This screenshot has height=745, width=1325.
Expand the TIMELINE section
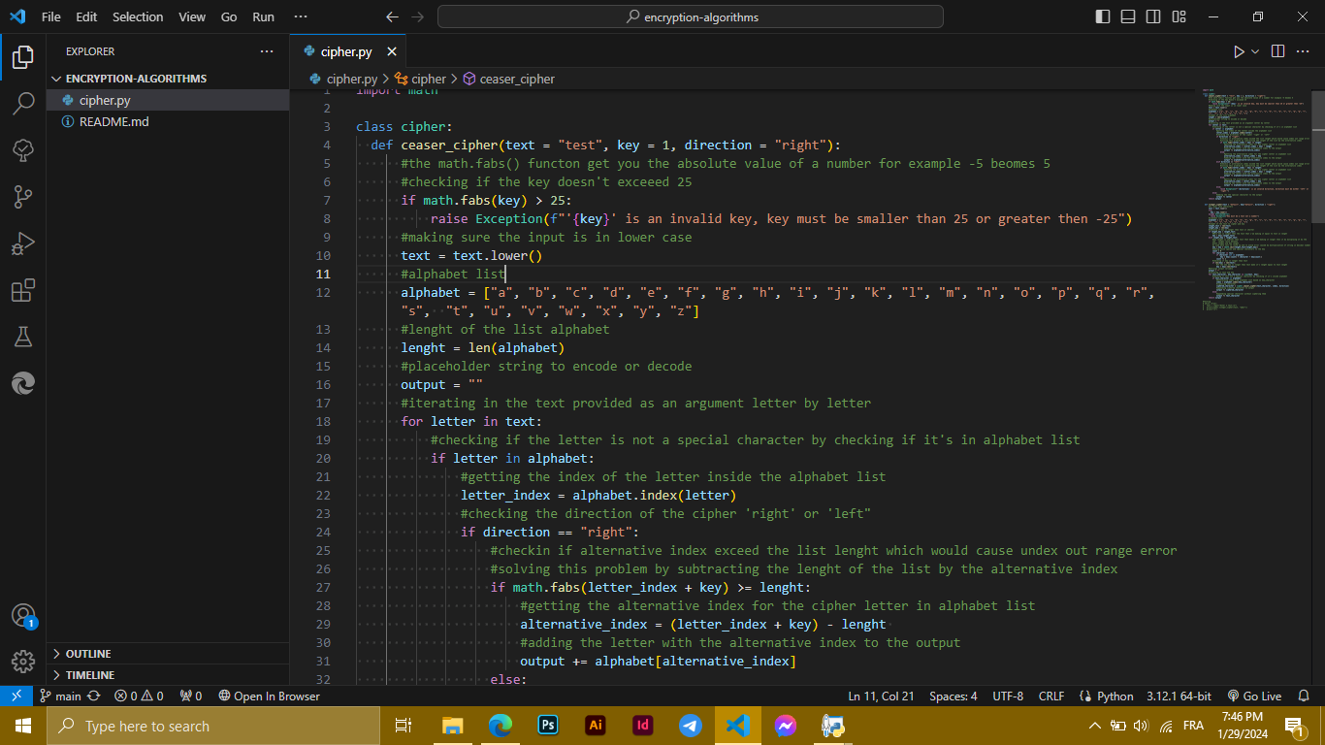click(x=168, y=675)
